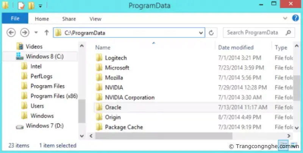Click the Back navigation arrow
This screenshot has height=153, width=303.
click(x=11, y=33)
